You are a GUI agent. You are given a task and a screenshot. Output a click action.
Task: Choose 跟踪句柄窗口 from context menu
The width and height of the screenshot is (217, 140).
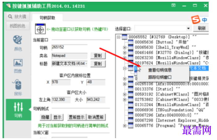tap(160, 77)
